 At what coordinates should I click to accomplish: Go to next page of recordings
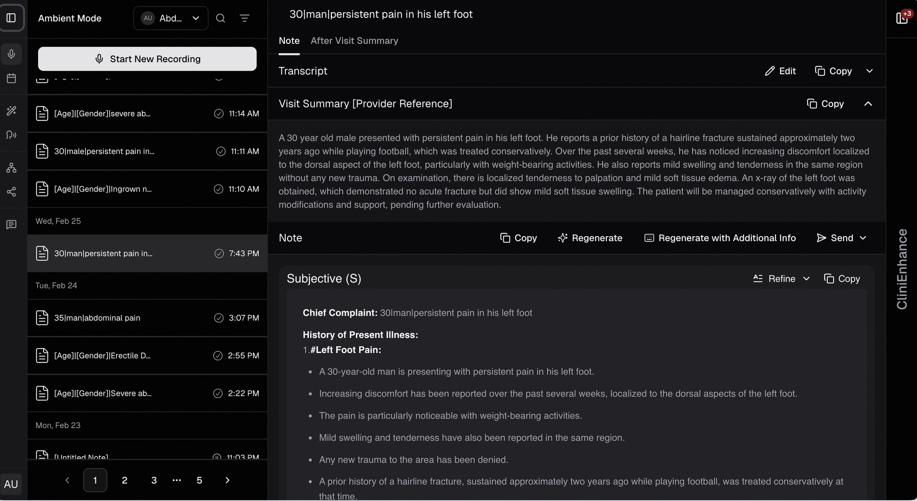(227, 480)
